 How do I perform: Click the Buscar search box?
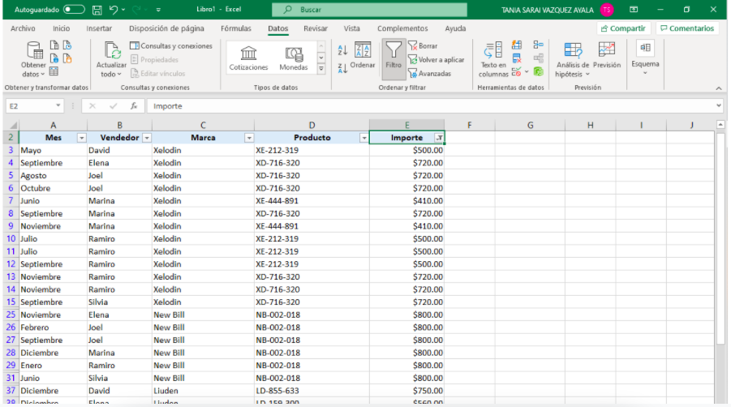pyautogui.click(x=369, y=9)
